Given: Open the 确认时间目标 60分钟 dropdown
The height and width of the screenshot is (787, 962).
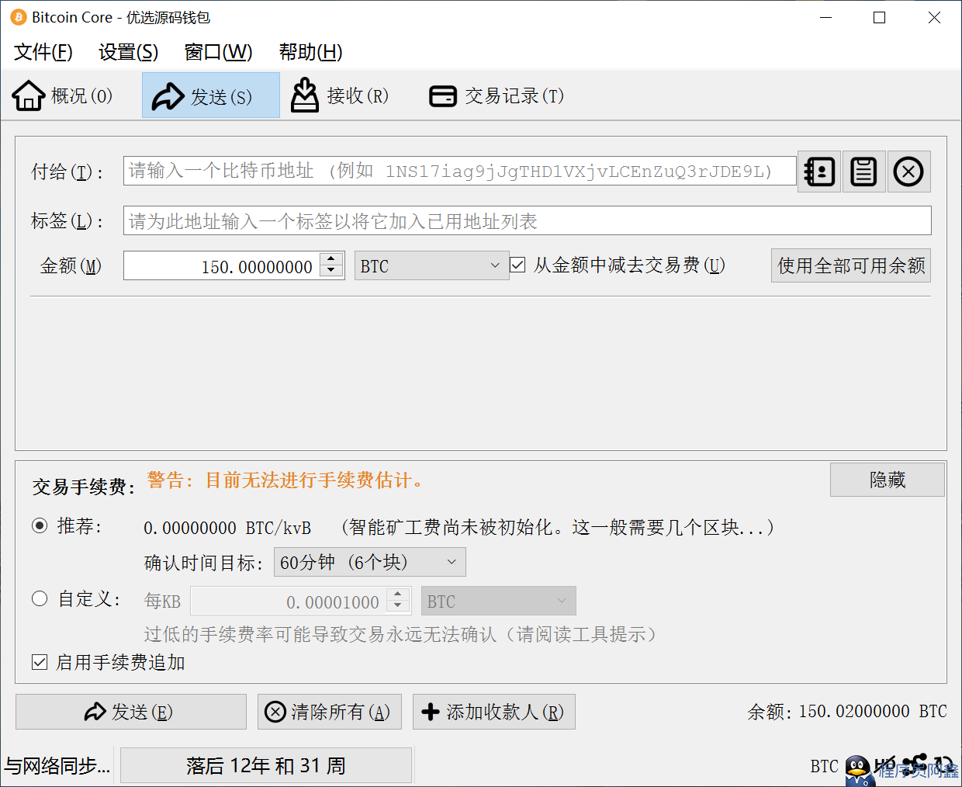Looking at the screenshot, I should point(370,562).
